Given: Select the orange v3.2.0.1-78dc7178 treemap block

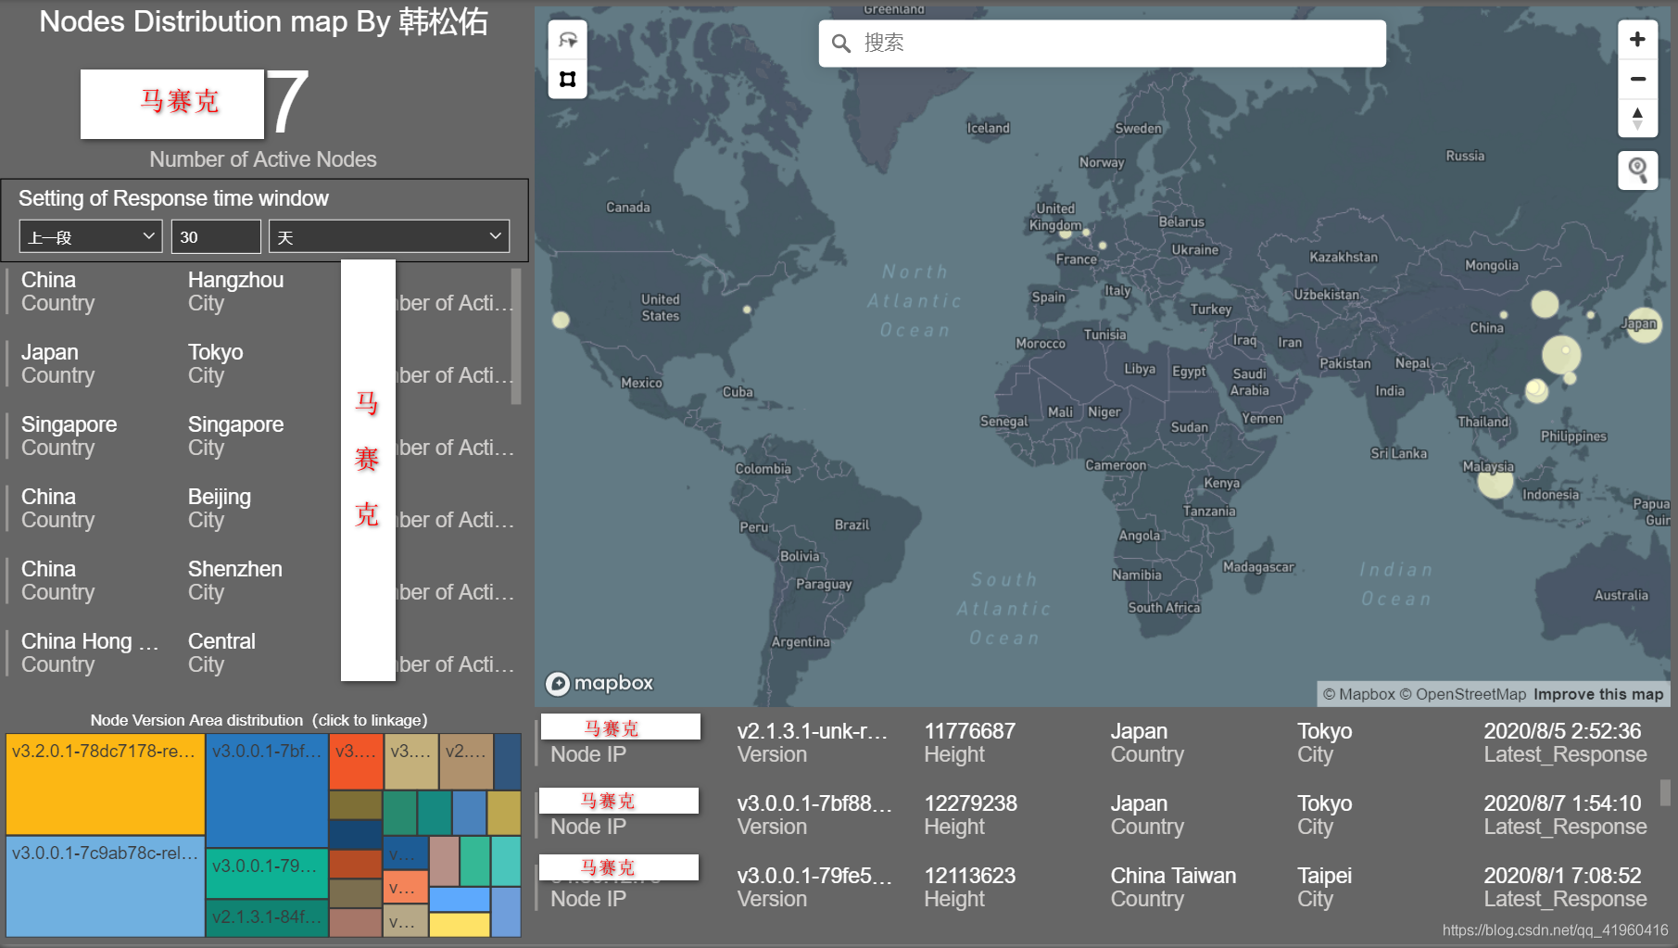Looking at the screenshot, I should (104, 783).
